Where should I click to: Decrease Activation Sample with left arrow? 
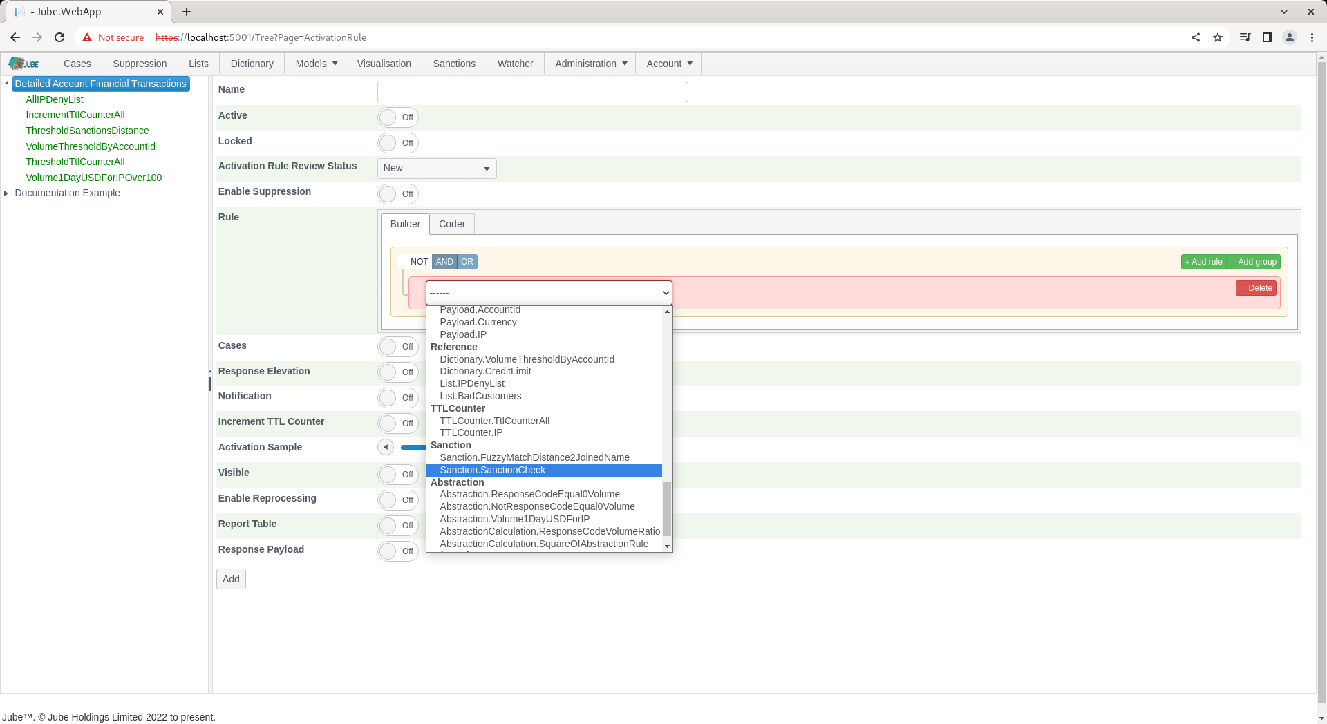click(386, 447)
